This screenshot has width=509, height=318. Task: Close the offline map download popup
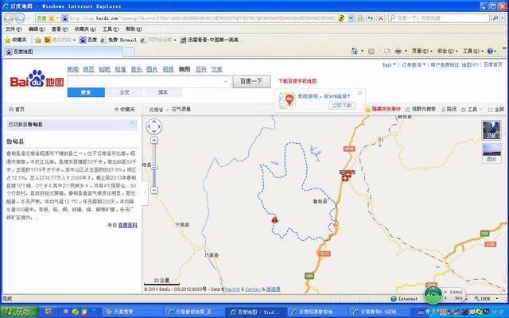pos(360,93)
